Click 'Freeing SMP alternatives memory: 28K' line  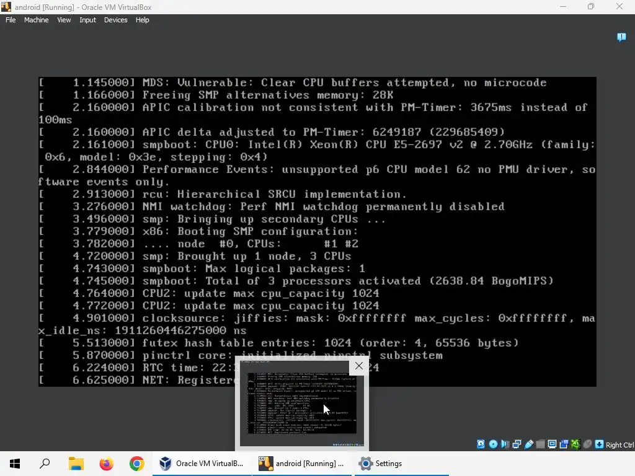pyautogui.click(x=216, y=95)
